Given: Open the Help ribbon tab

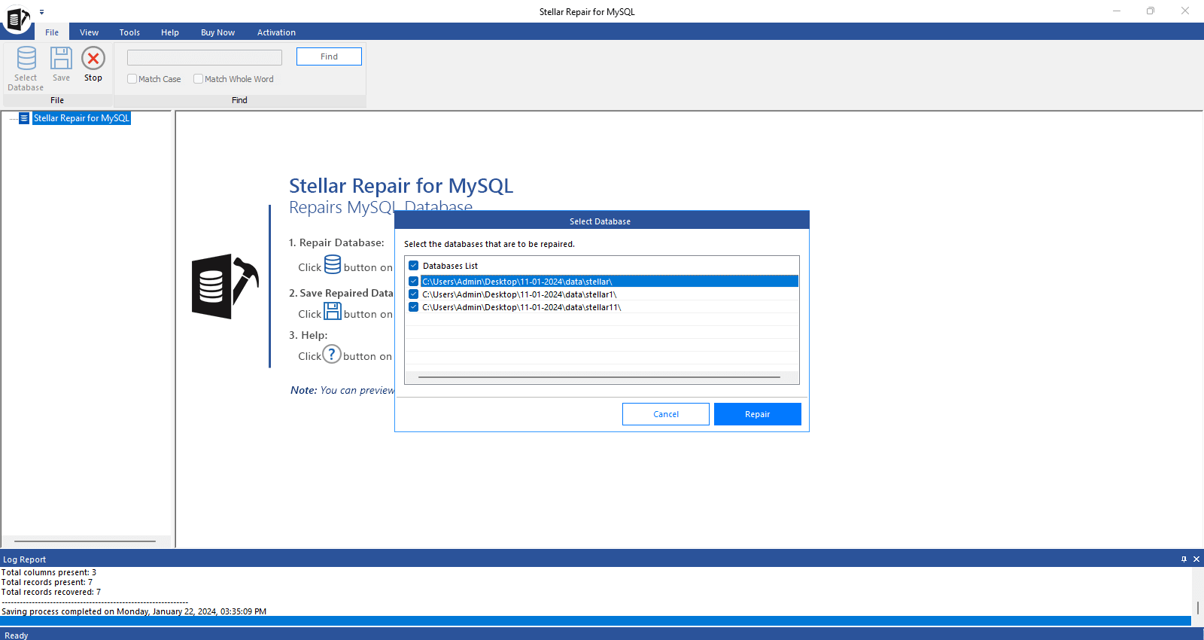Looking at the screenshot, I should (170, 32).
